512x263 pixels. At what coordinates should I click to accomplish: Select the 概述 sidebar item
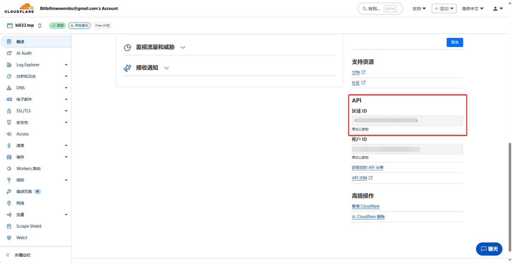click(x=20, y=42)
